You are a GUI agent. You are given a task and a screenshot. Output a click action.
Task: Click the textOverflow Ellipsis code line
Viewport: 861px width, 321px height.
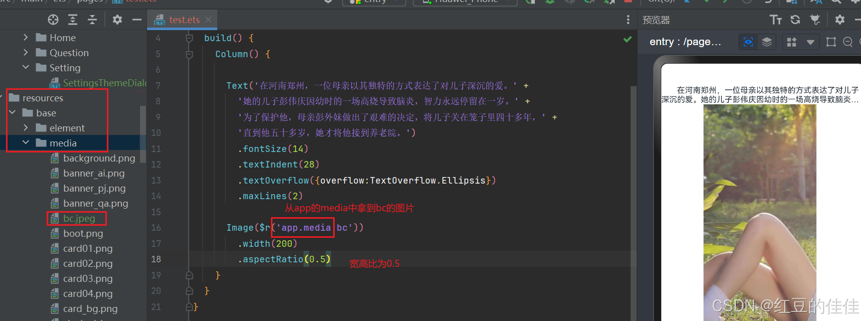[x=367, y=181]
